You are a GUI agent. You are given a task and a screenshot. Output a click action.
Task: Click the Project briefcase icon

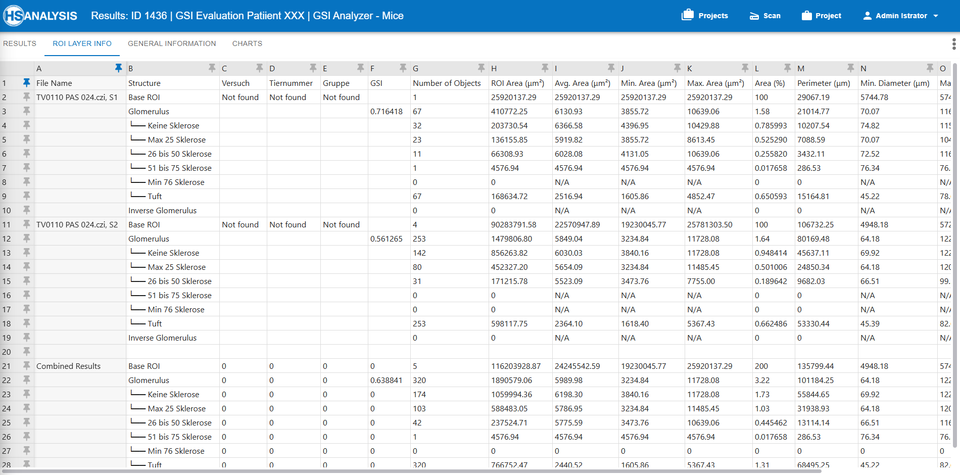coord(807,16)
